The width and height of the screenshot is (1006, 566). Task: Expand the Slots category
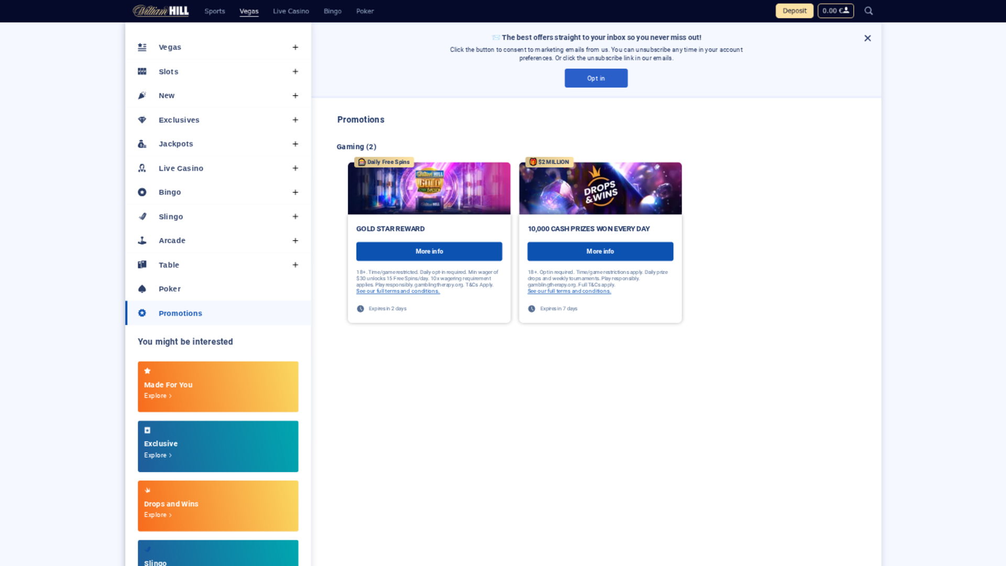[296, 71]
